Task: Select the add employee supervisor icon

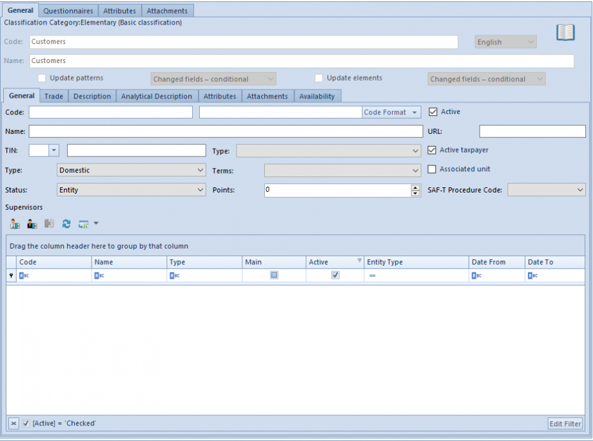Action: pos(14,223)
